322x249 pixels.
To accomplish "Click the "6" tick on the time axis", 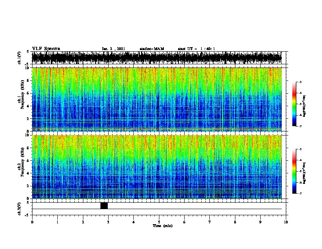I will point(184,222).
